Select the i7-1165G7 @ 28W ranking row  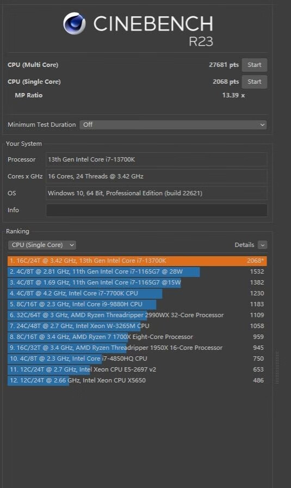point(137,271)
